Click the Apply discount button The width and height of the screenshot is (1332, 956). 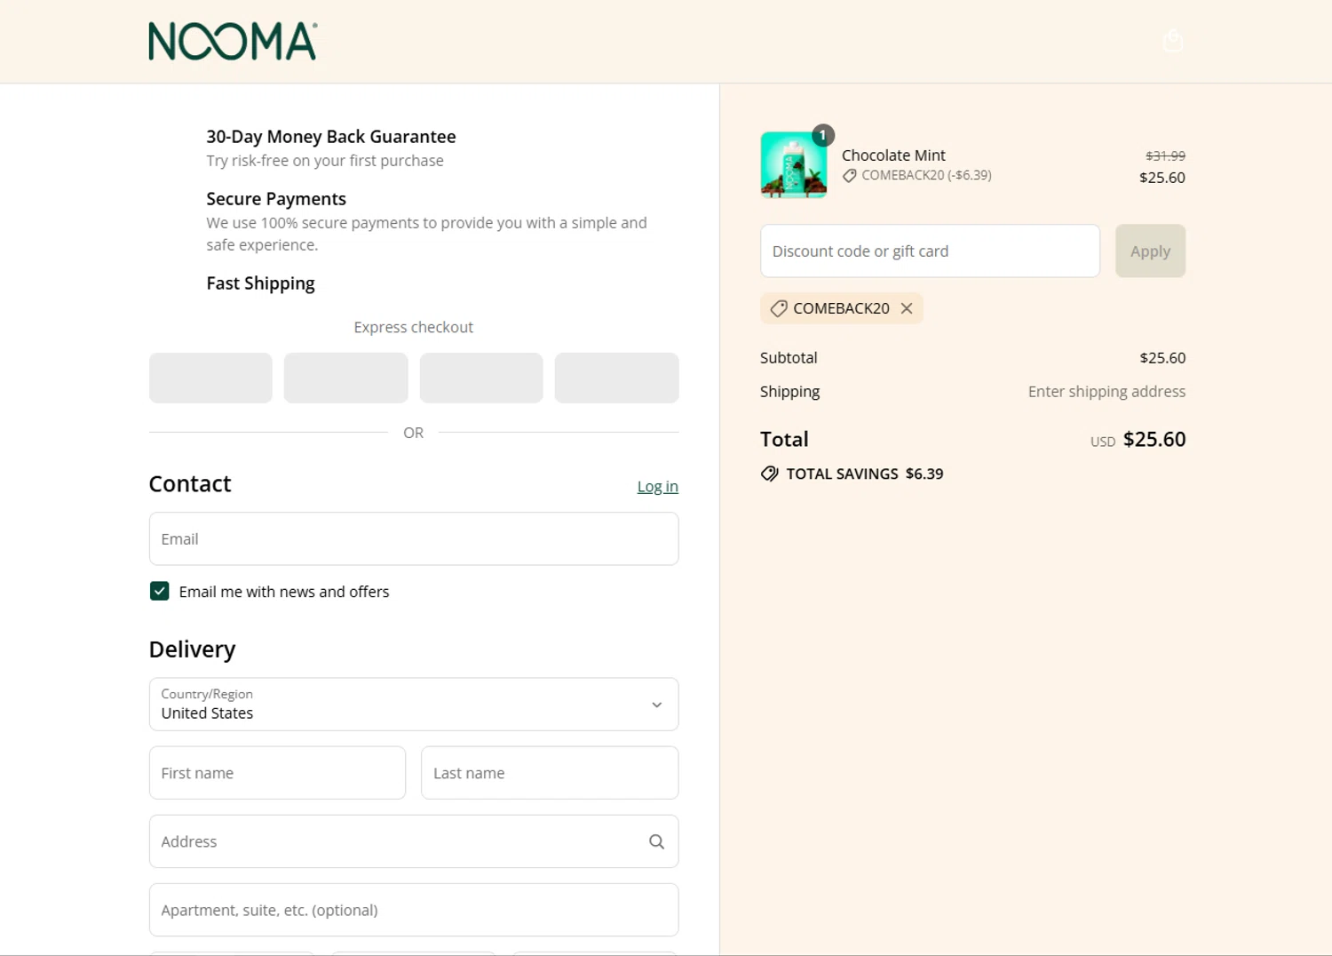pyautogui.click(x=1150, y=251)
